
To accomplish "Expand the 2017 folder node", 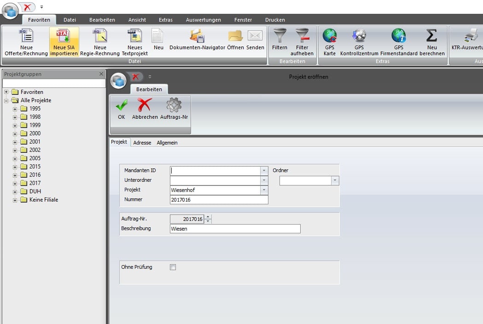I will (x=15, y=184).
